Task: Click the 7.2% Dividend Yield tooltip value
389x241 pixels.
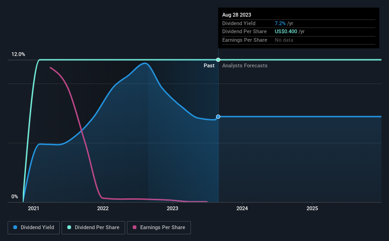Action: 280,23
